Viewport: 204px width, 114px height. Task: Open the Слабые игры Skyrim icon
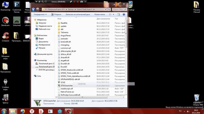point(5,85)
